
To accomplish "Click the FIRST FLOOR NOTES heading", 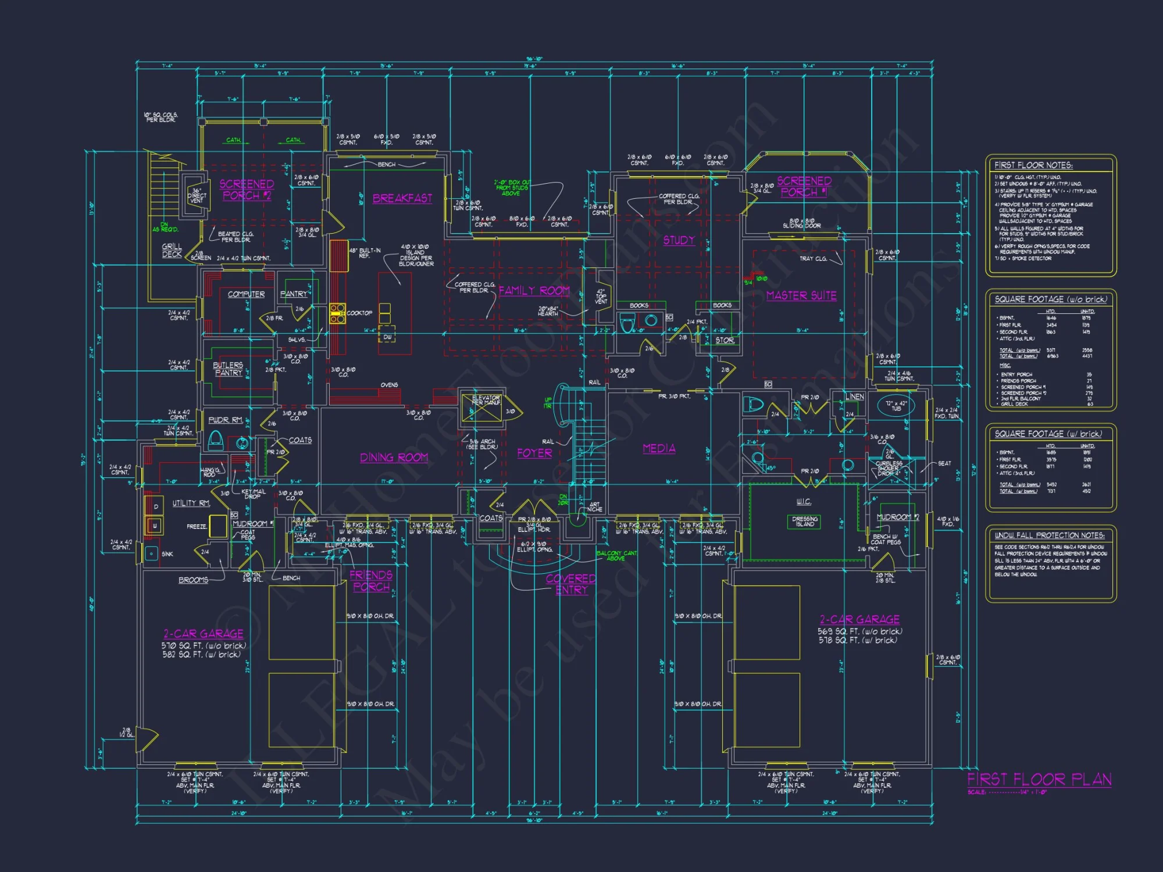I will (1033, 165).
